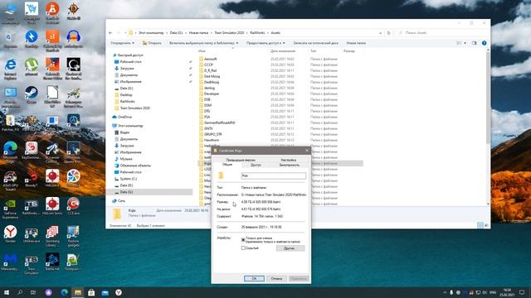The width and height of the screenshot is (531, 298).
Task: Open the view options dropdown arrow
Action: [x=465, y=43]
